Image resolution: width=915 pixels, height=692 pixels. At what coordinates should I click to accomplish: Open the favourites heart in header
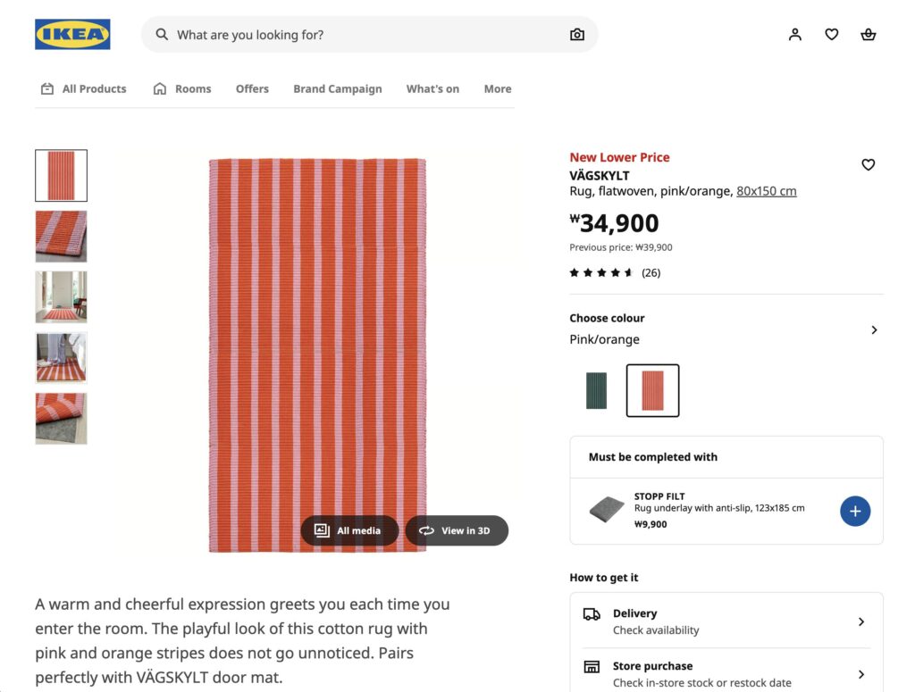[832, 35]
